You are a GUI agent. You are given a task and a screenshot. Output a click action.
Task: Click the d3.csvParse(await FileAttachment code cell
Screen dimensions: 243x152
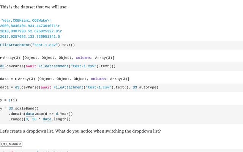tap(121, 66)
